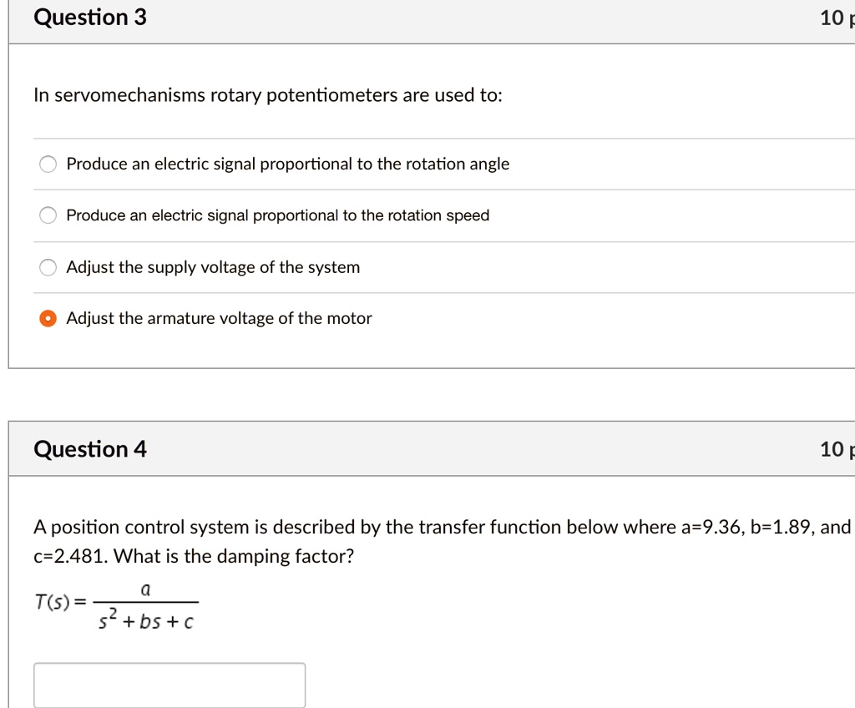Image resolution: width=855 pixels, height=708 pixels.
Task: Deselect the currently chosen orange radio button
Action: [x=48, y=318]
